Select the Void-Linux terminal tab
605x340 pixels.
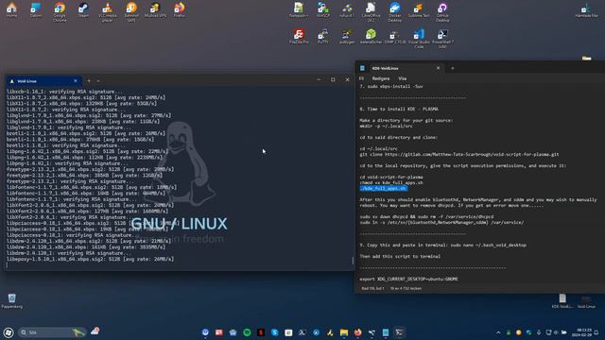43,81
